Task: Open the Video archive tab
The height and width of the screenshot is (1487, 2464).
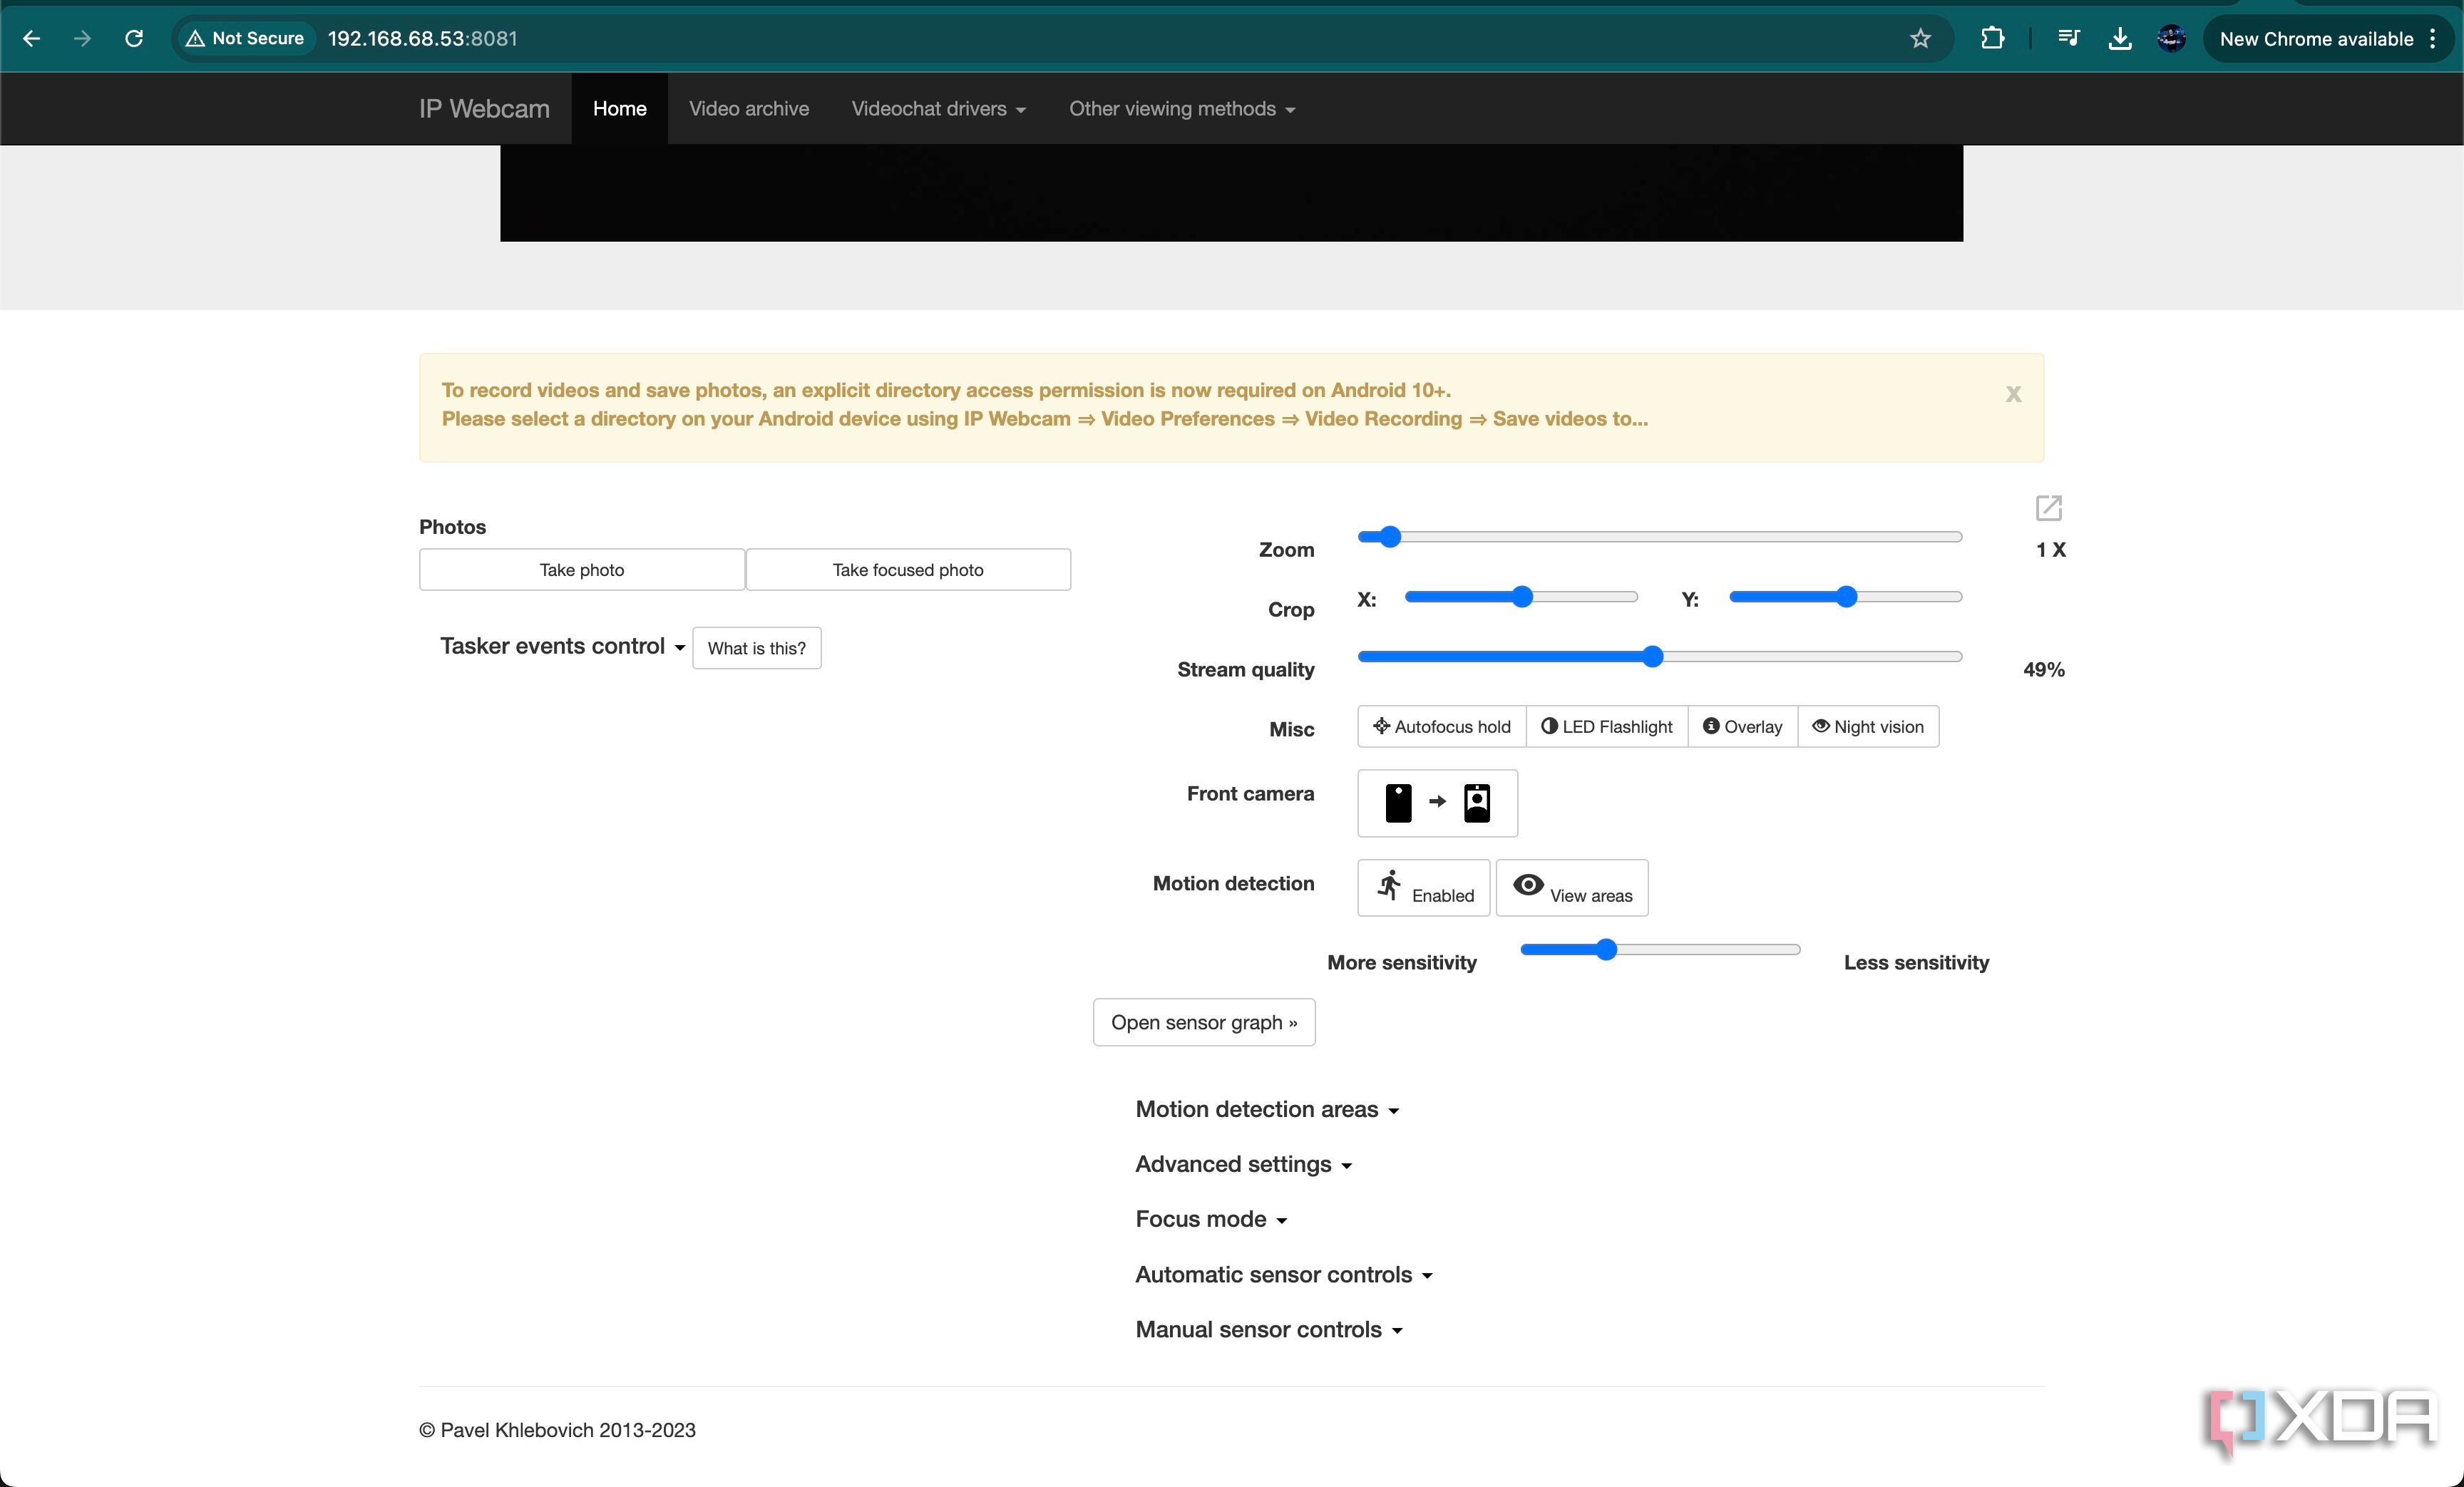Action: click(748, 109)
